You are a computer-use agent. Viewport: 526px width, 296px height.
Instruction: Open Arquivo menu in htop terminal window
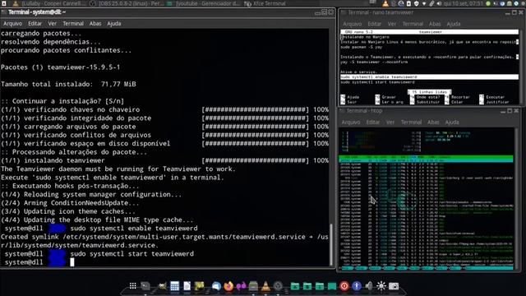point(351,123)
